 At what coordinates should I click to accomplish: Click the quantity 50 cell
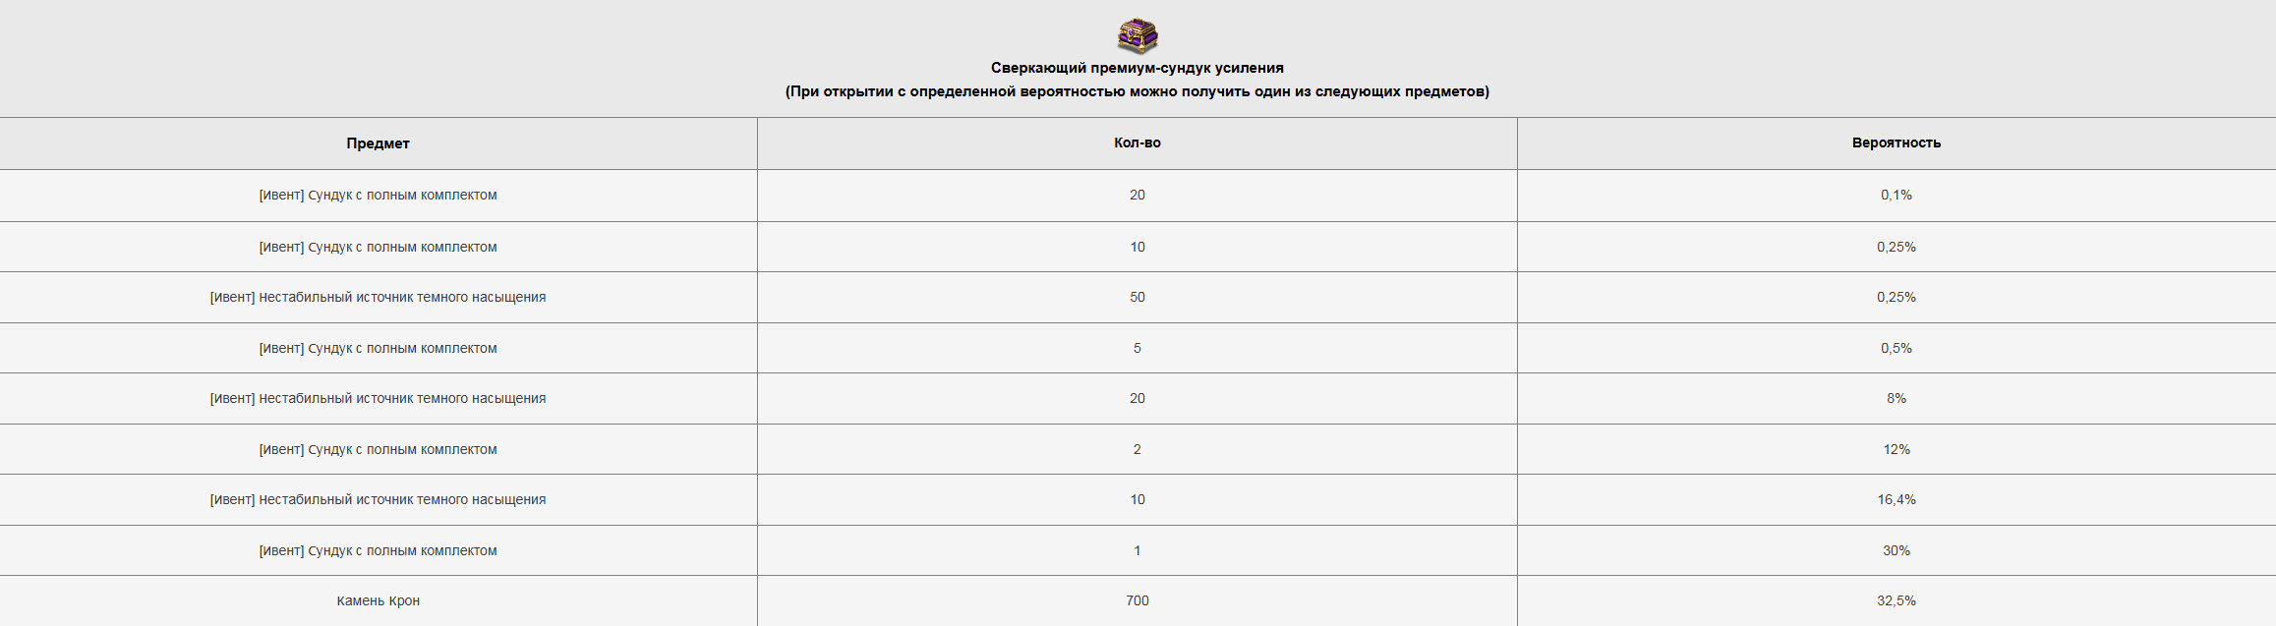(x=1138, y=297)
